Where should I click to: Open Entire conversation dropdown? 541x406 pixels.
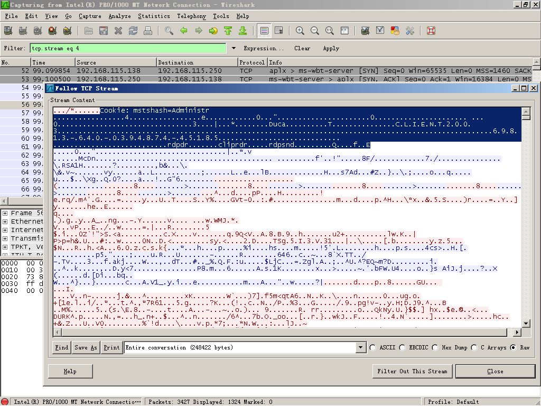[360, 347]
